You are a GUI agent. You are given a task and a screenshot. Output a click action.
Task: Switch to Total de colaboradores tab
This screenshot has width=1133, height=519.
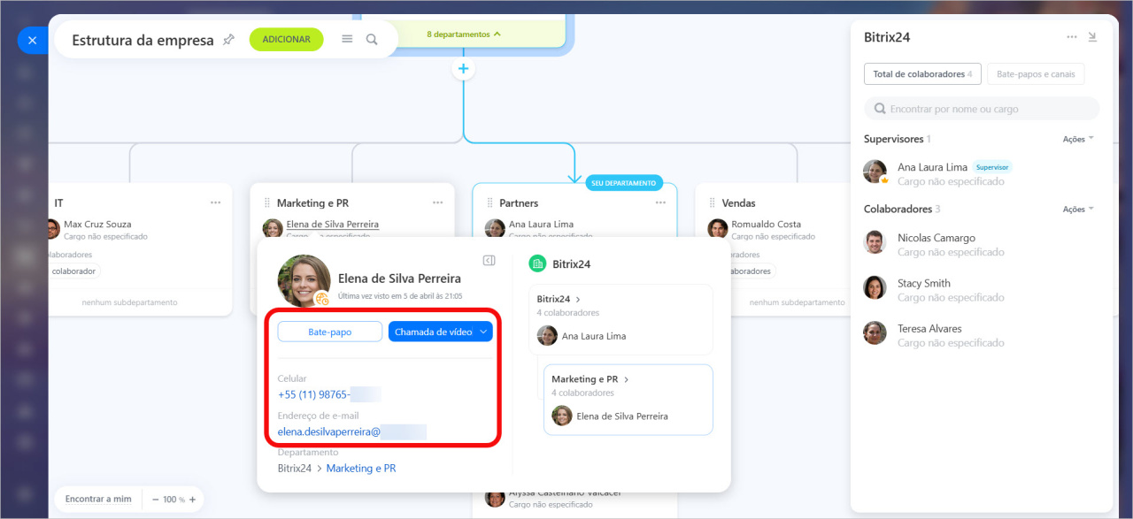click(x=922, y=74)
